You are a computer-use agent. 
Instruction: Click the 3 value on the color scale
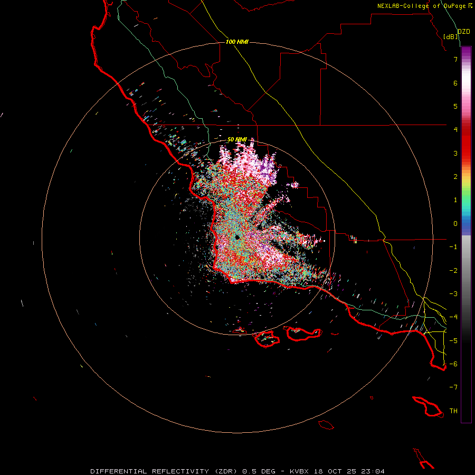point(455,153)
